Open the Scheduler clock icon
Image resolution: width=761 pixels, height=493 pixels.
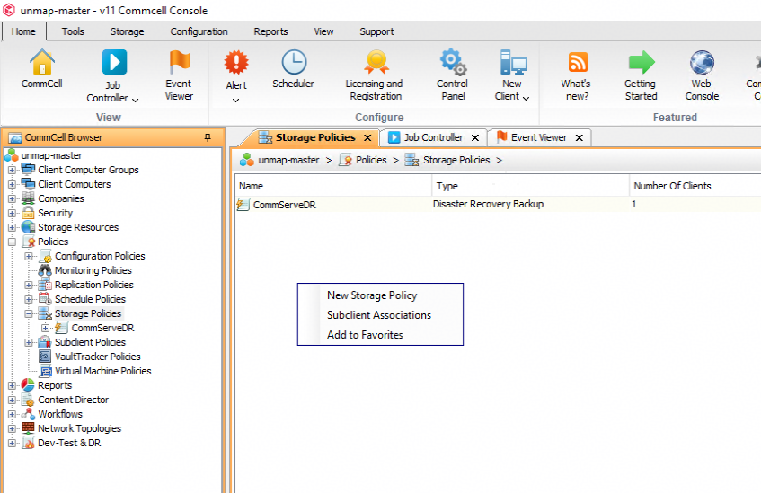(294, 62)
